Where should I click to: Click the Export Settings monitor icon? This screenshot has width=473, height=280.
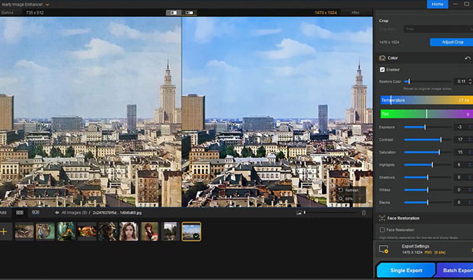pos(384,249)
